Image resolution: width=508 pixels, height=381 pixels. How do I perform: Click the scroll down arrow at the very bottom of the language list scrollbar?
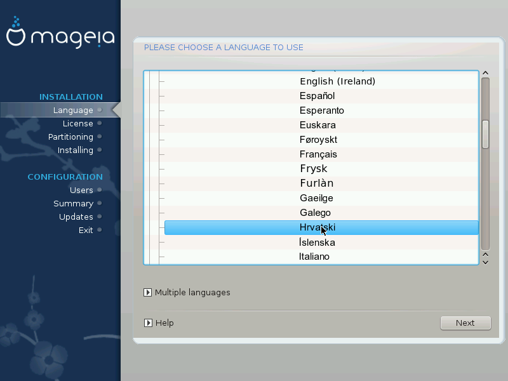pos(485,262)
